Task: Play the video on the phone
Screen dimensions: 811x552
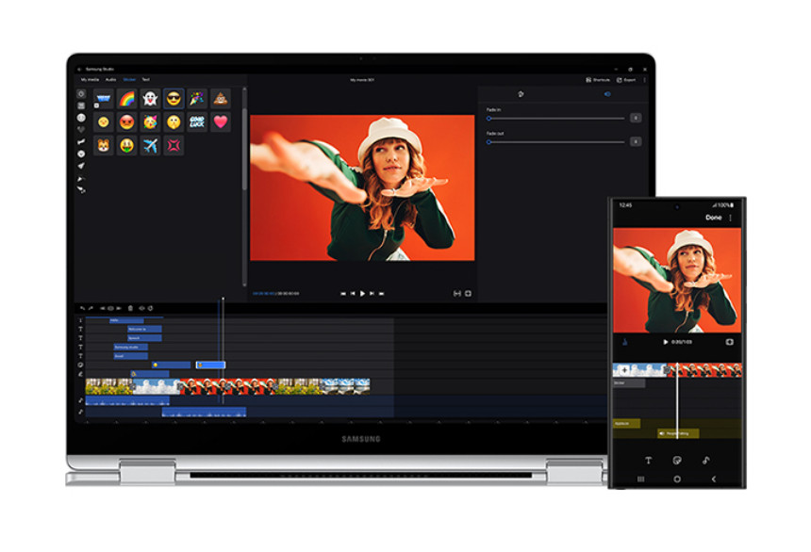Action: pos(665,342)
